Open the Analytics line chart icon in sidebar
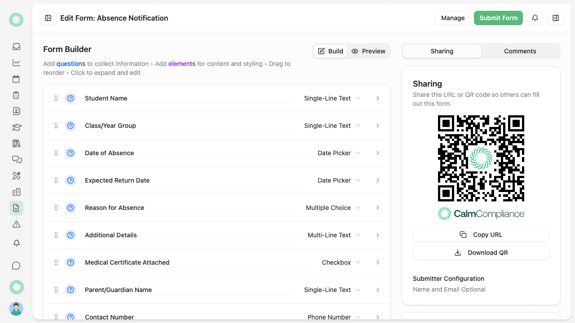The height and width of the screenshot is (323, 575). click(x=16, y=63)
